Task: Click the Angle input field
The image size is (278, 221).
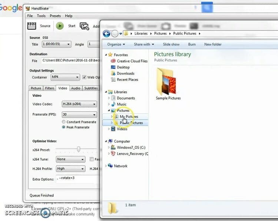Action: 94,44
